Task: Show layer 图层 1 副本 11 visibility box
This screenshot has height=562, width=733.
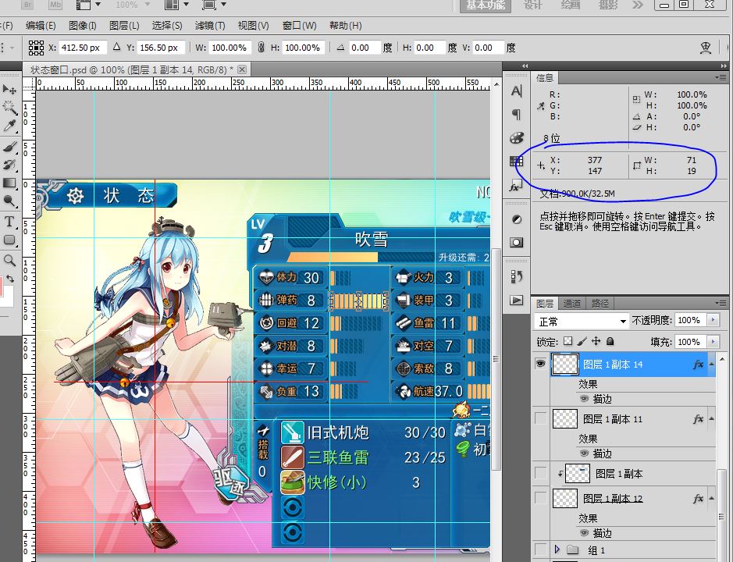Action: 540,418
